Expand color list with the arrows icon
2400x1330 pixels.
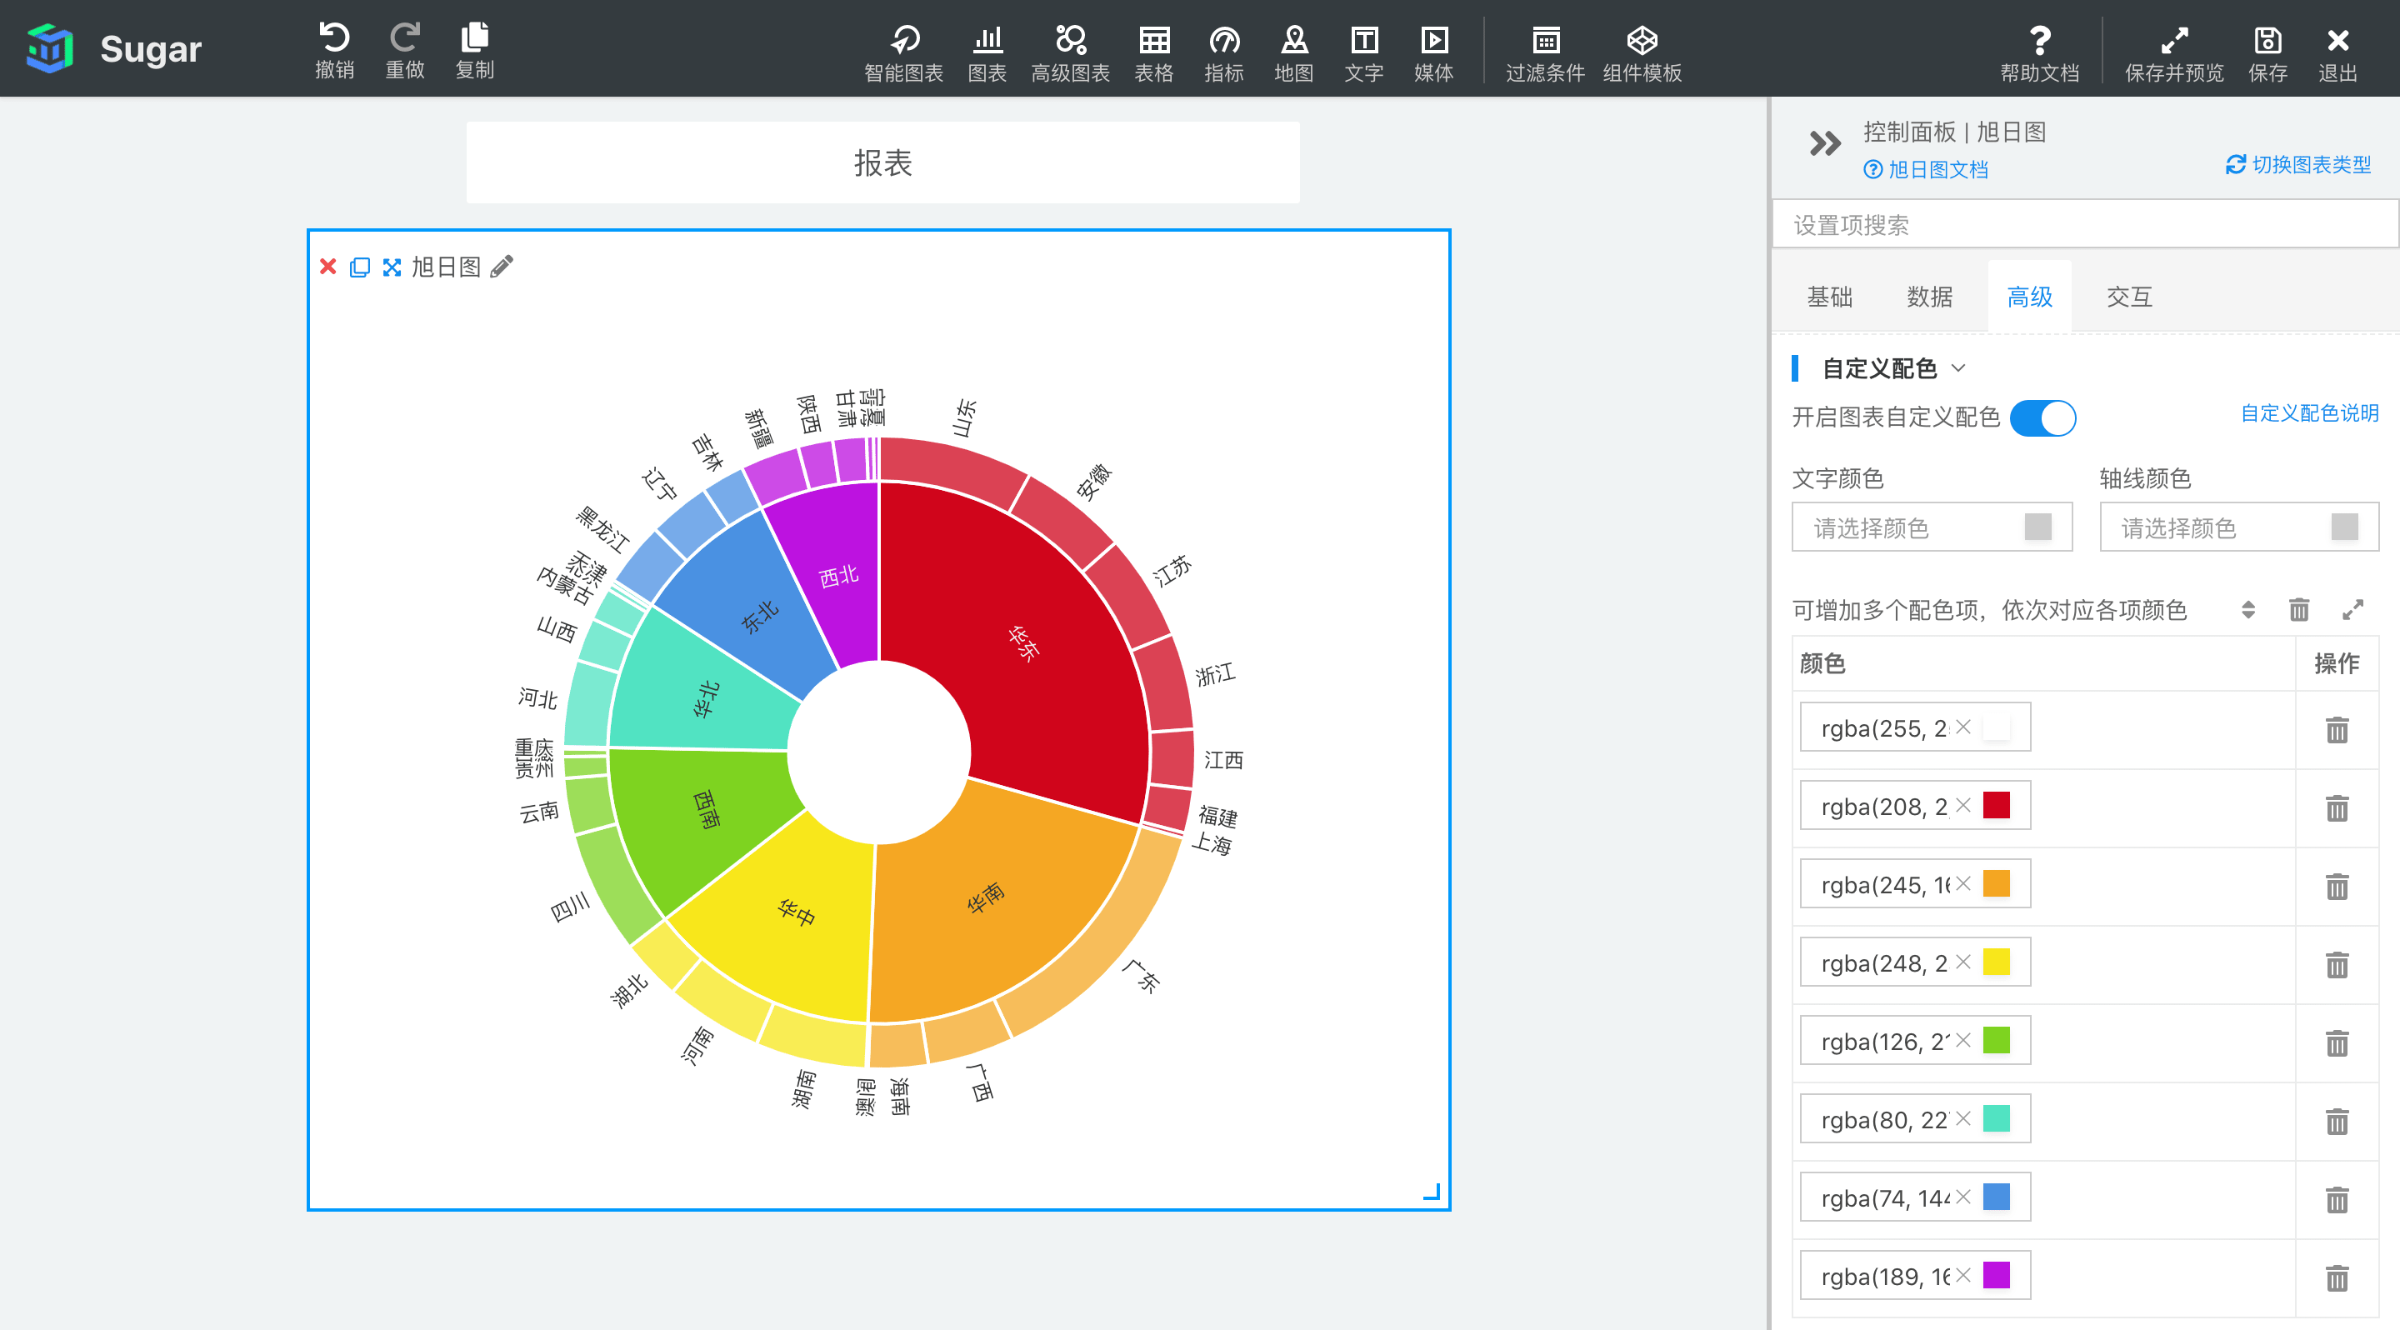point(2352,610)
